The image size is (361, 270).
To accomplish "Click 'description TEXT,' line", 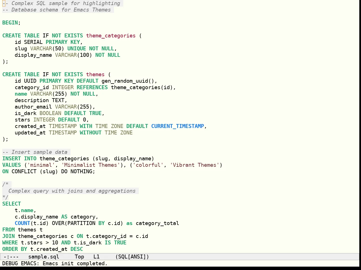I will [x=41, y=100].
